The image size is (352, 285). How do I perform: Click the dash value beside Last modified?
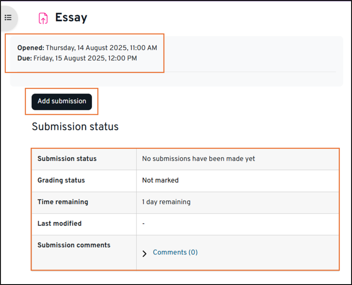click(143, 224)
